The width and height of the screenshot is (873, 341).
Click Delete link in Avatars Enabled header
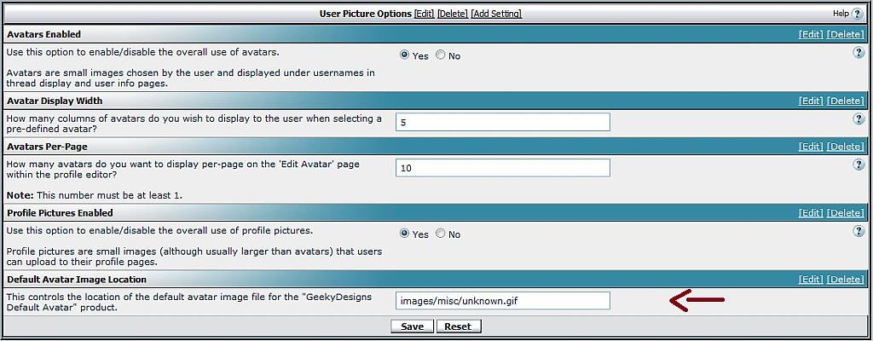point(845,34)
